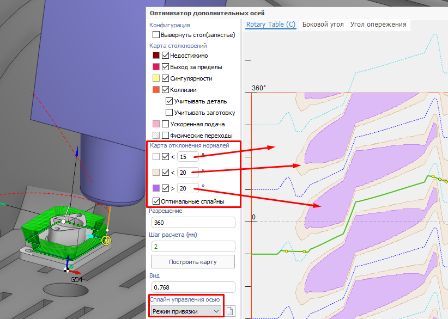Open the Режим привязки dropdown
This screenshot has height=319, width=448.
coord(186,311)
